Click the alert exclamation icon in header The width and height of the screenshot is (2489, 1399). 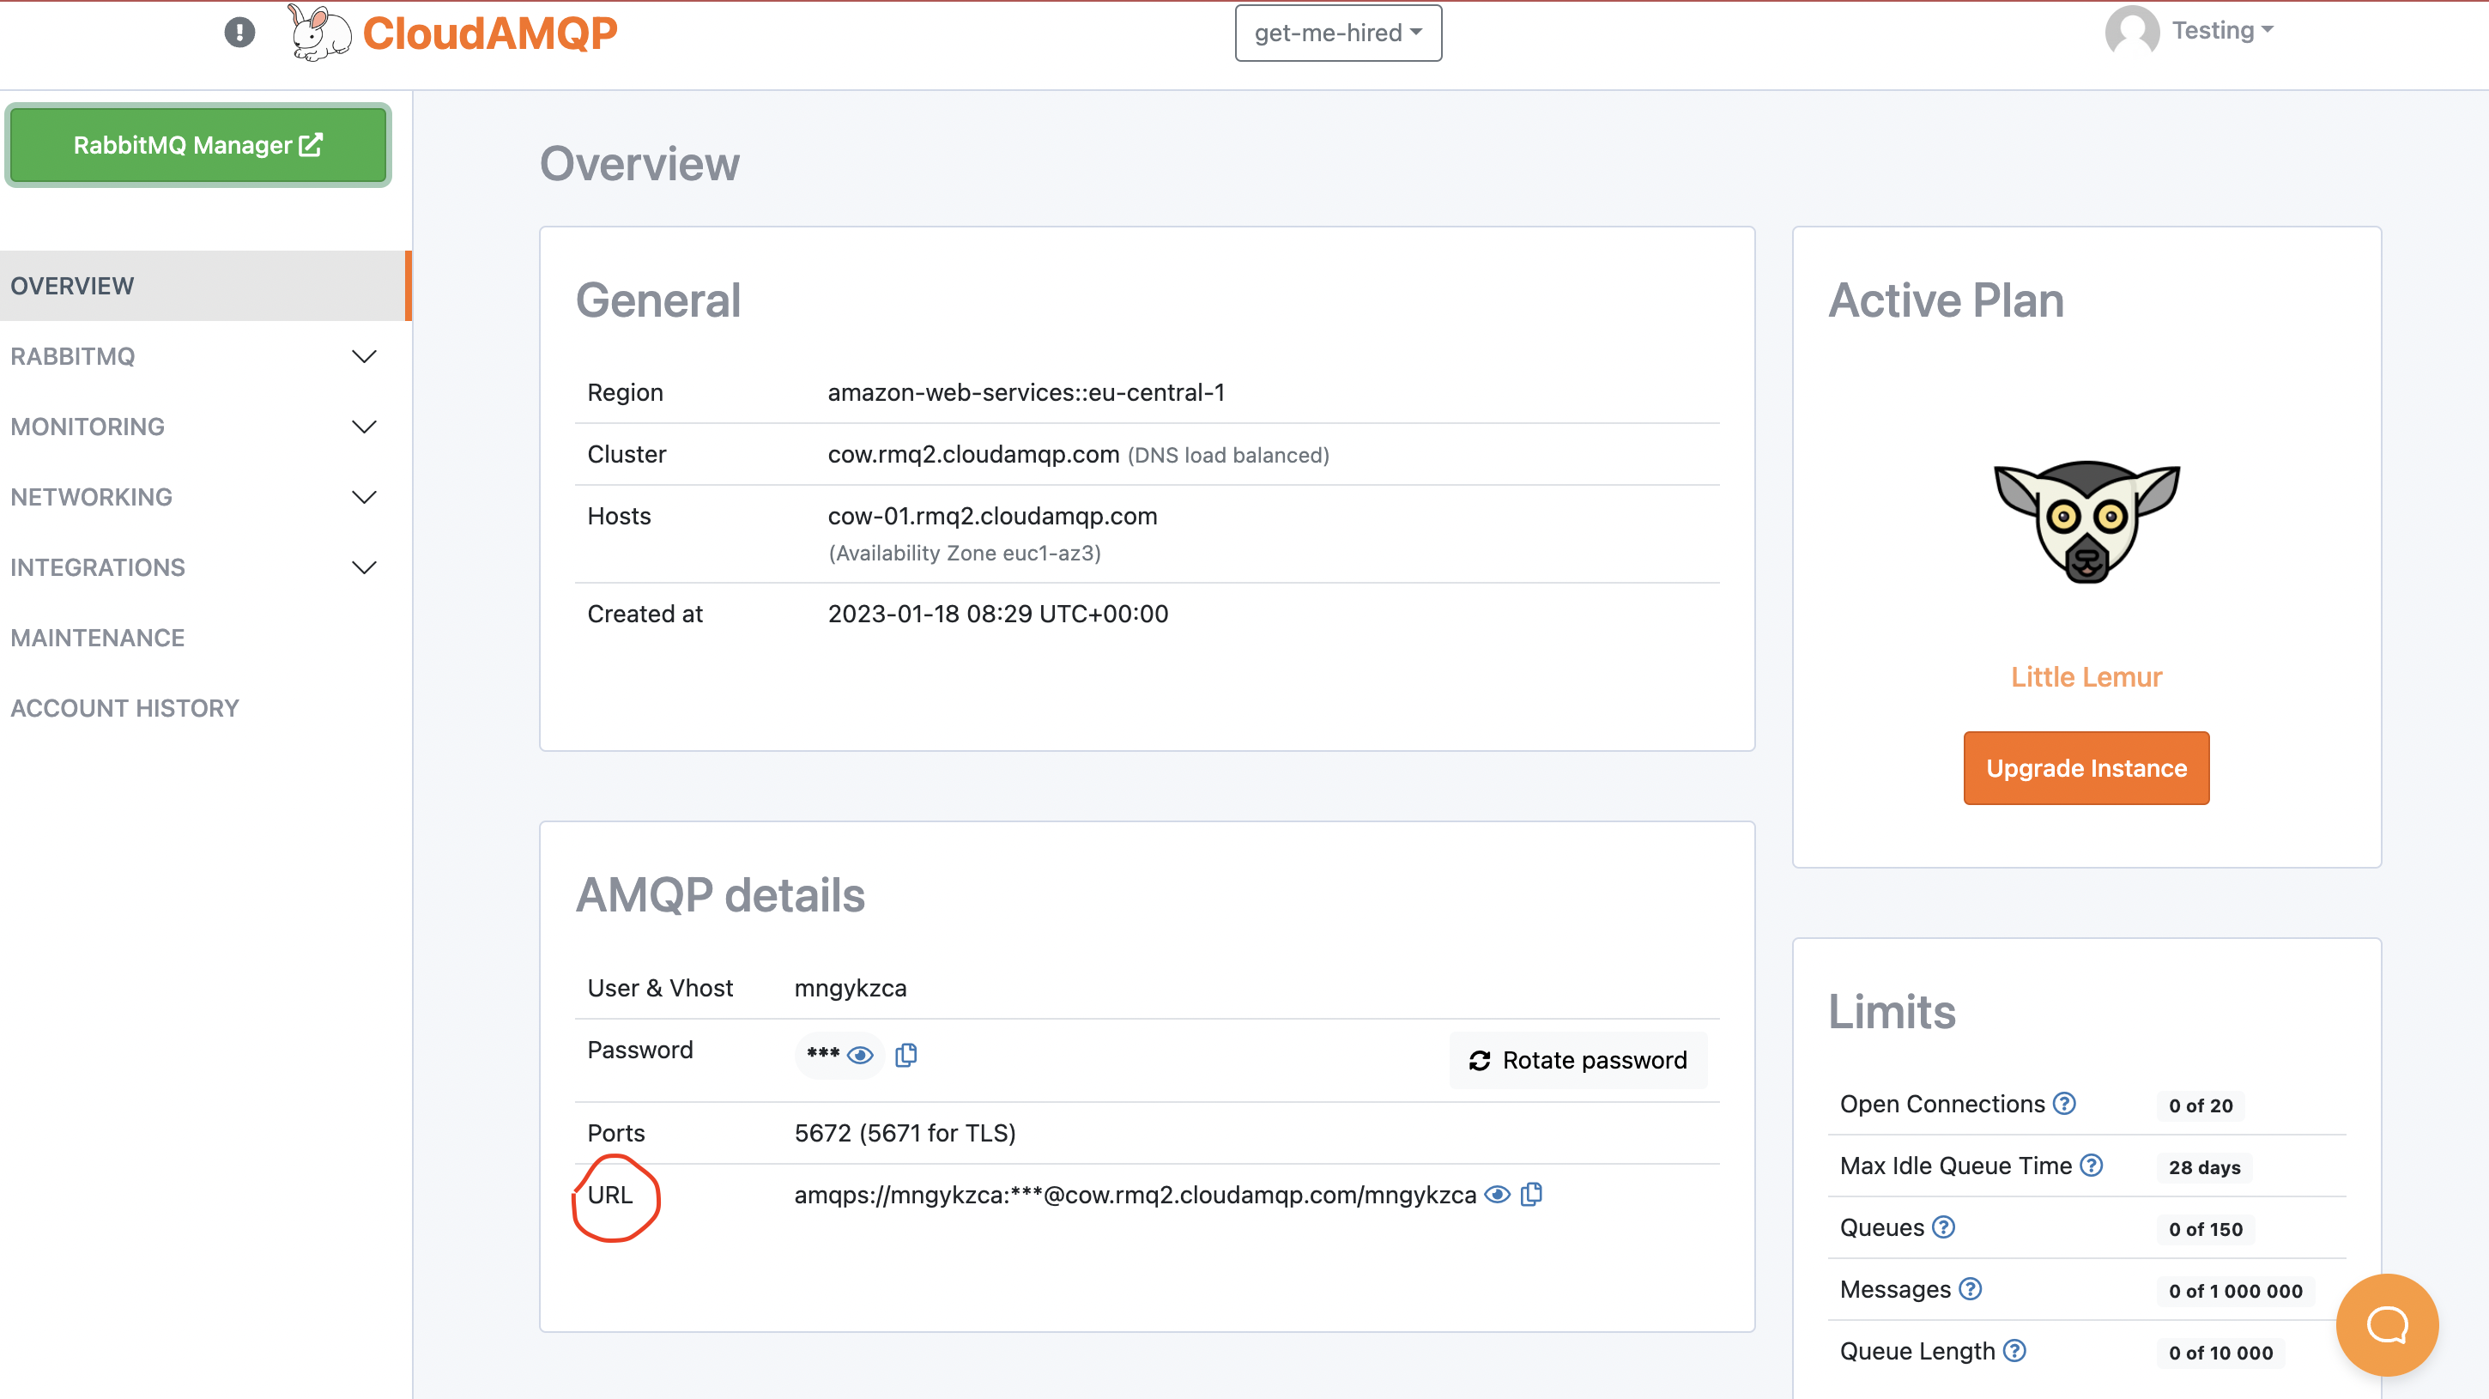239,32
